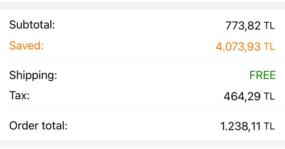Click the TL currency beside subtotal amount
Image resolution: width=285 pixels, height=149 pixels.
coord(270,26)
